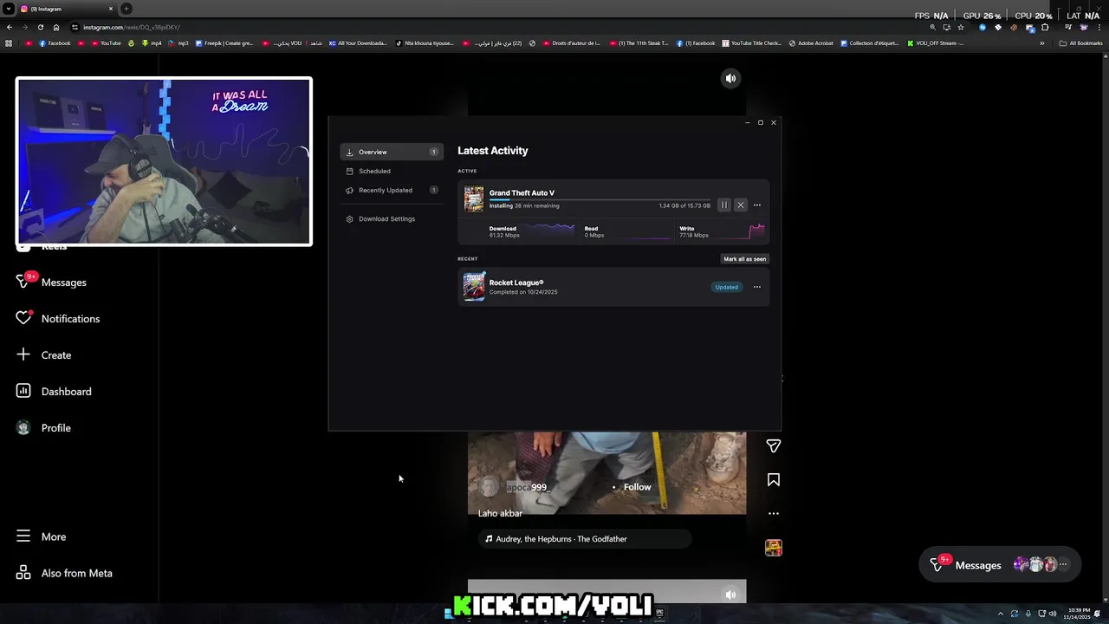The width and height of the screenshot is (1109, 624).
Task: Click the profile avatar icon in sidebar
Action: pos(23,427)
